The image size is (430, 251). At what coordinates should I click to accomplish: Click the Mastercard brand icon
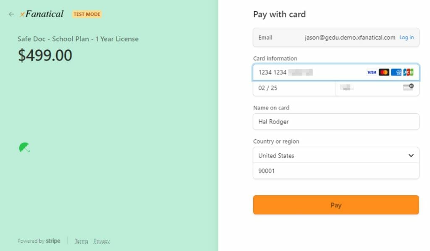384,72
